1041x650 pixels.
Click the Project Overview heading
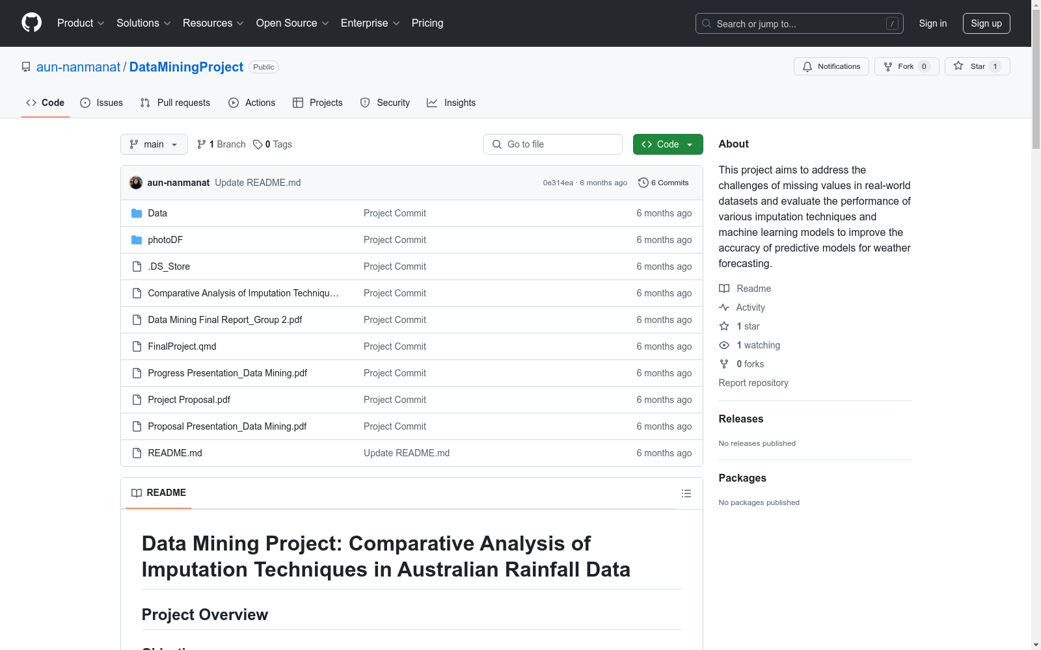coord(205,614)
